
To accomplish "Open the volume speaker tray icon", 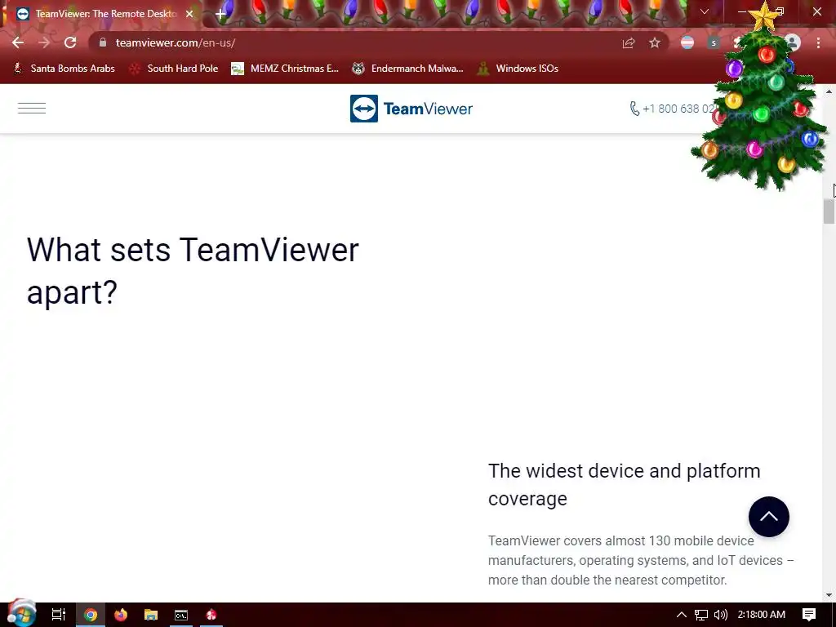I will 720,616.
